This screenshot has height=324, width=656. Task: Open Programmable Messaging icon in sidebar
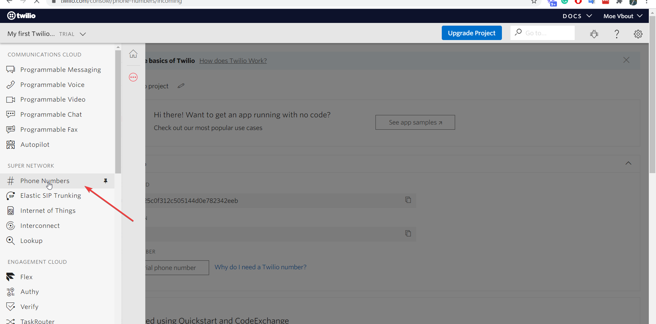click(x=11, y=69)
